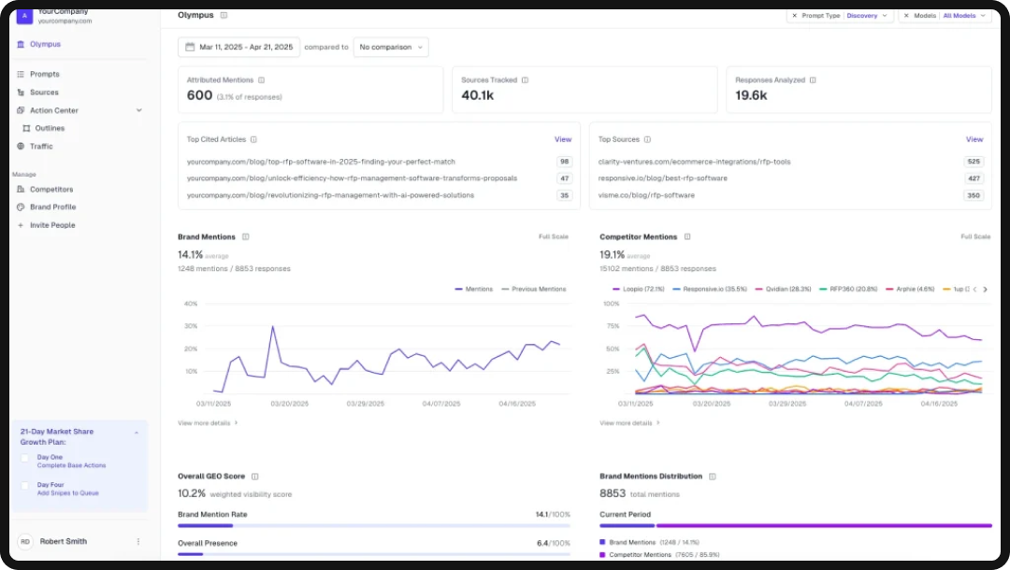Click the Competitors icon under Manage
The image size is (1010, 570).
pyautogui.click(x=19, y=189)
